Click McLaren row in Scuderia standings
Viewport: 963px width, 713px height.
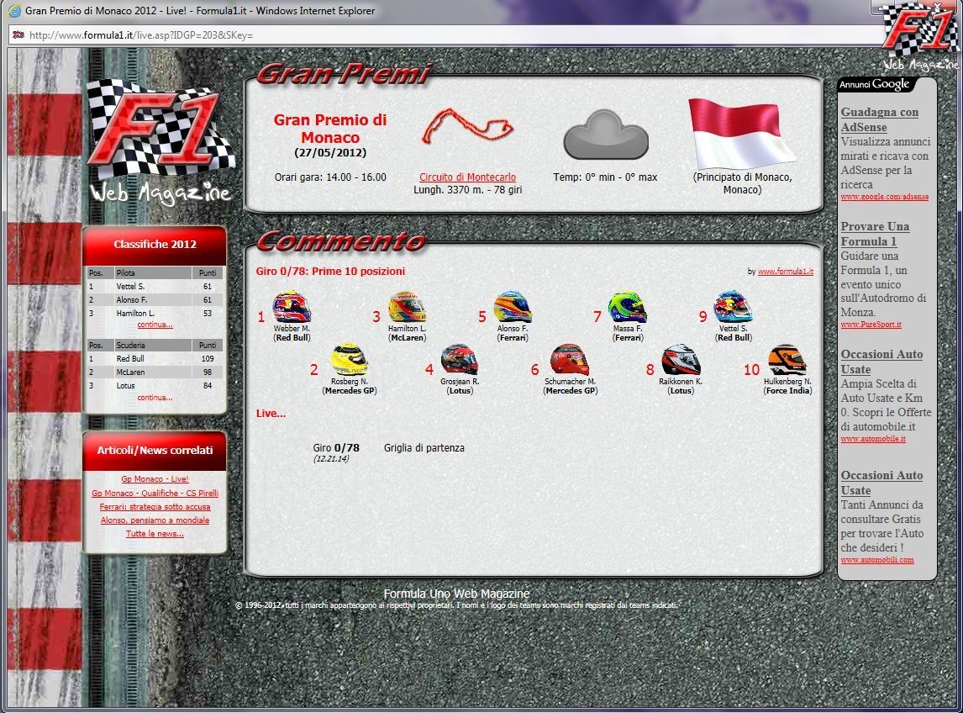[x=155, y=372]
